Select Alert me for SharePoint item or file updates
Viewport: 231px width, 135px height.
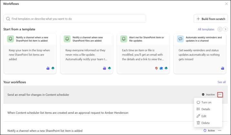143,54
